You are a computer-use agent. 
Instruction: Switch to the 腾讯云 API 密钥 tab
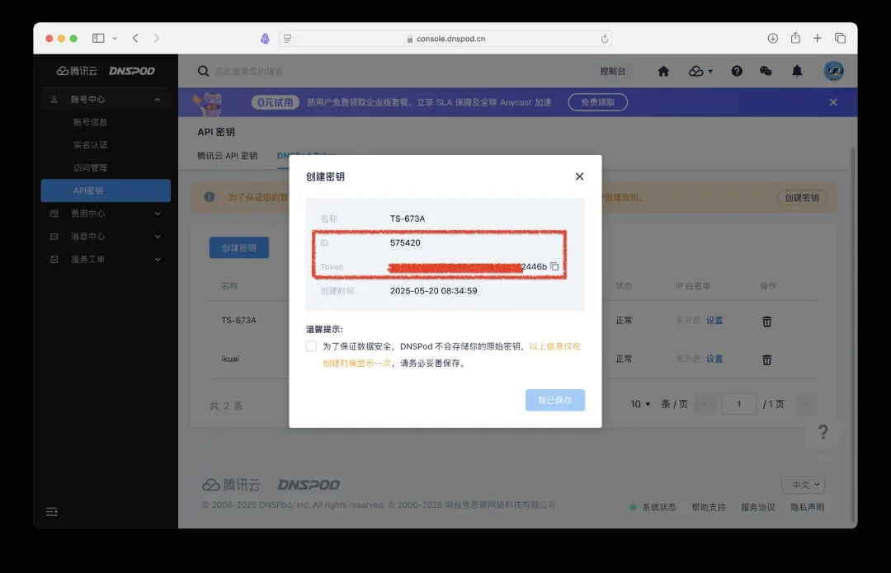pos(227,156)
